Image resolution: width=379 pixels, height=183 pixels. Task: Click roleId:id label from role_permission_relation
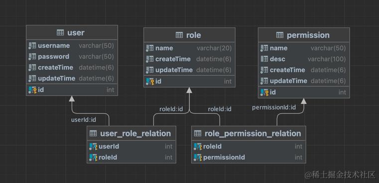[220, 109]
